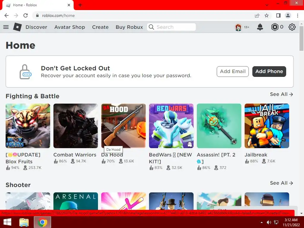See All Shooter games
The image size is (304, 228).
coord(281,183)
